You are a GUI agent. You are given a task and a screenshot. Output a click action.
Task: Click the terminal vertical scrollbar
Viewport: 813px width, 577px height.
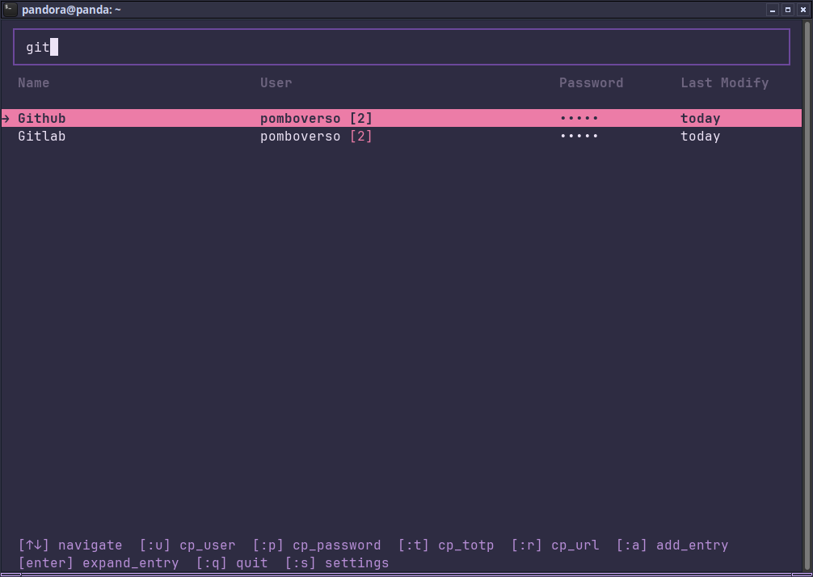807,296
